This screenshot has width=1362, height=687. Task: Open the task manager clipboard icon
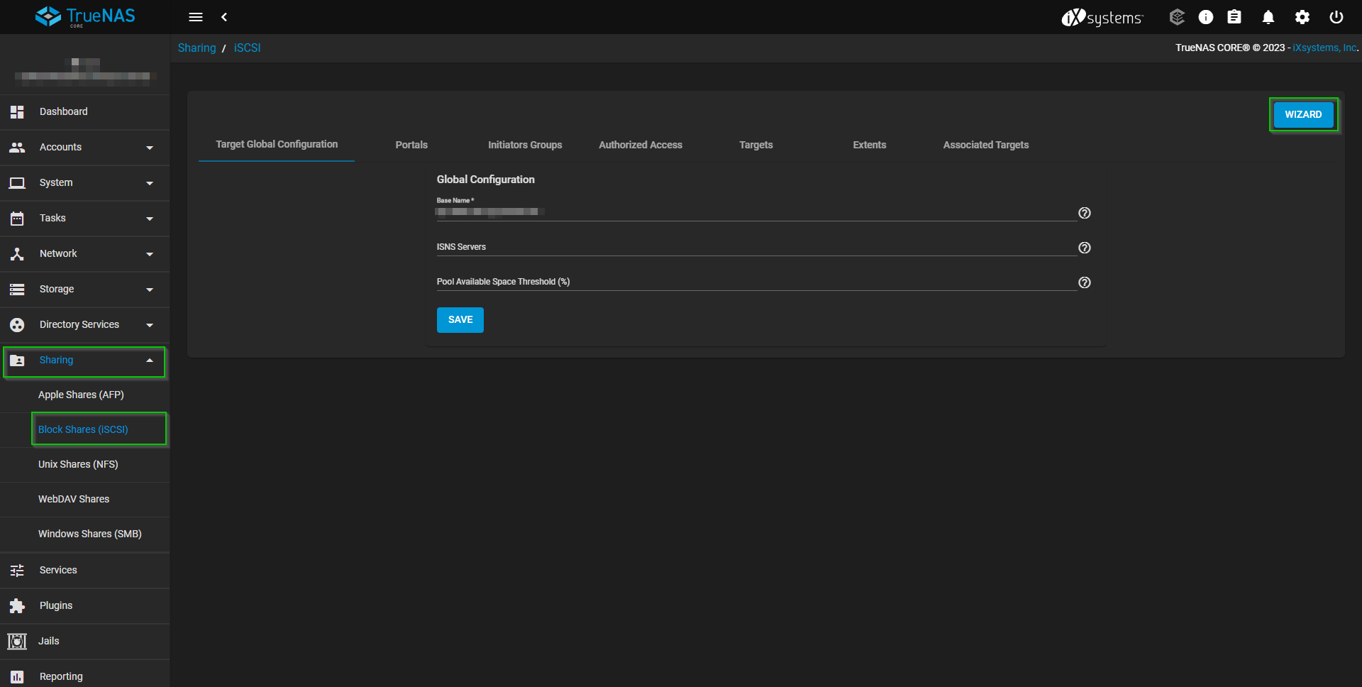[1234, 17]
